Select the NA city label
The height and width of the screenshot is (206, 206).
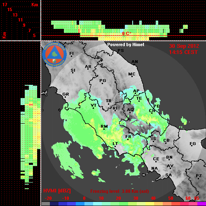tap(154, 169)
